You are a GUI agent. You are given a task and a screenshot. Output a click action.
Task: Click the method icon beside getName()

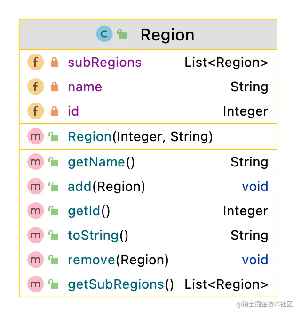click(x=36, y=162)
